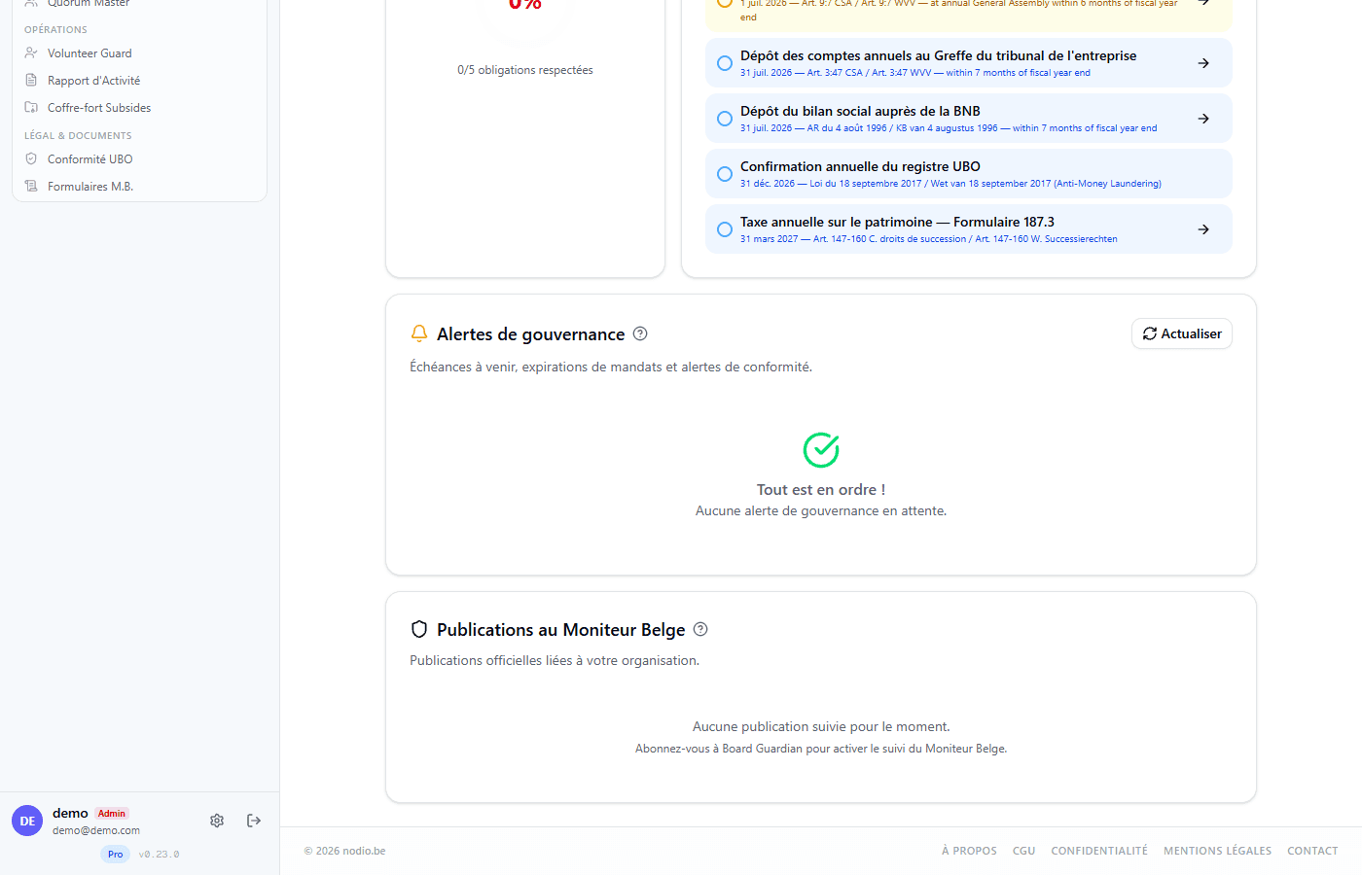This screenshot has width=1362, height=875.
Task: Refresh alerts with Actualiser button
Action: [1182, 333]
